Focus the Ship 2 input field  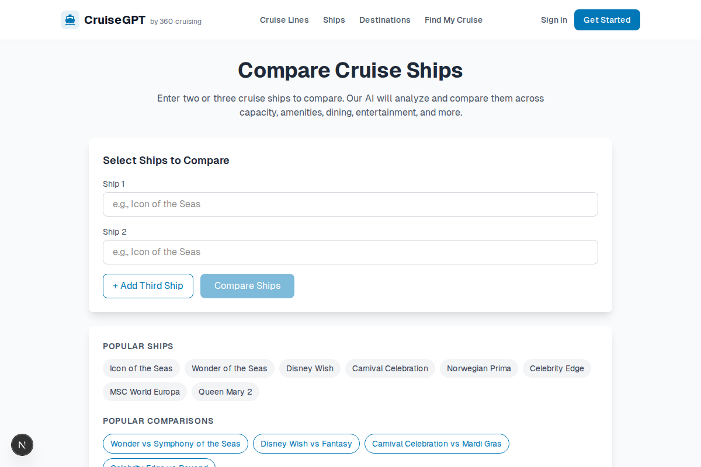click(x=350, y=252)
